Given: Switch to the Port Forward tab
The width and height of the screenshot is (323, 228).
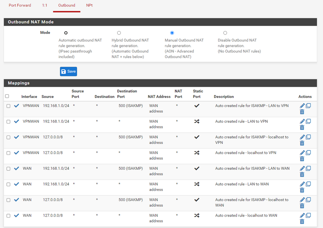Looking at the screenshot, I should point(20,5).
